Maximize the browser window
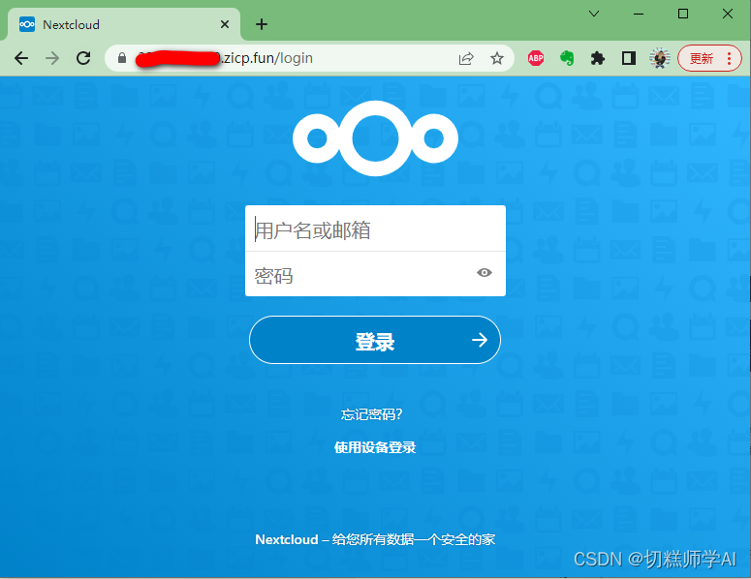This screenshot has width=751, height=579. coord(683,14)
